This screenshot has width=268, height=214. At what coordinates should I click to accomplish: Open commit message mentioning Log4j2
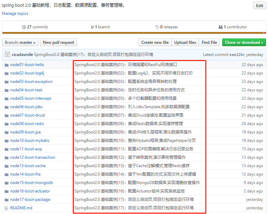coord(133,73)
